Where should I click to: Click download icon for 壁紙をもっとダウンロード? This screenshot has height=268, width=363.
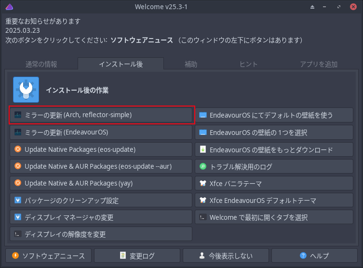pos(203,149)
